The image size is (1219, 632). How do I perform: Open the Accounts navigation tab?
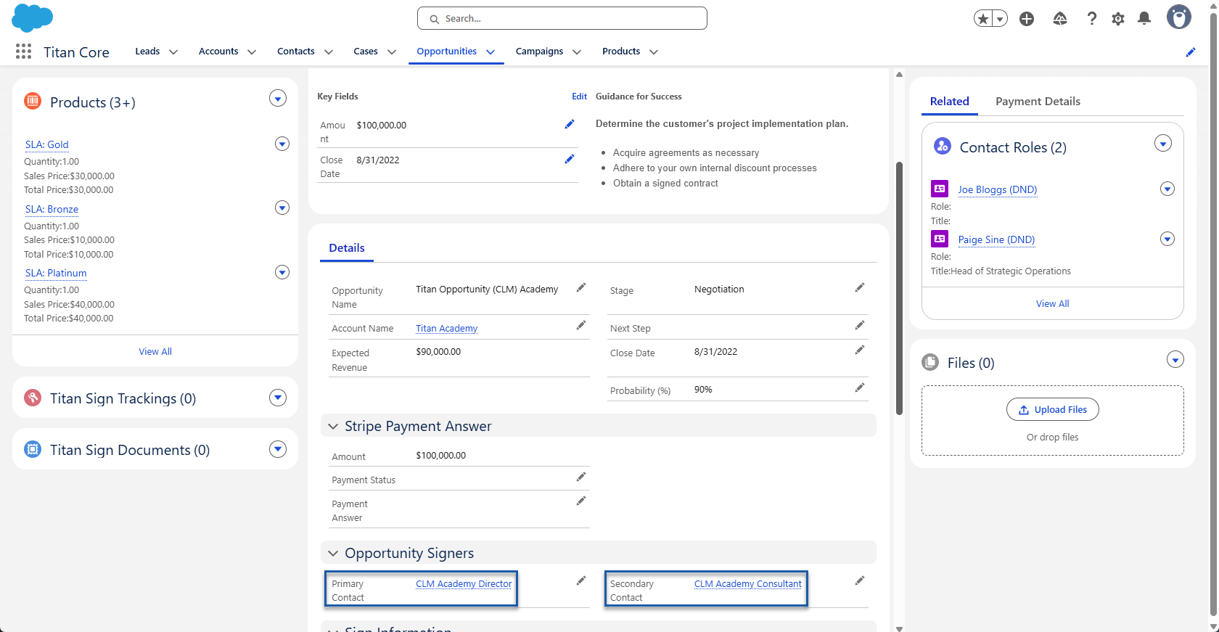218,52
